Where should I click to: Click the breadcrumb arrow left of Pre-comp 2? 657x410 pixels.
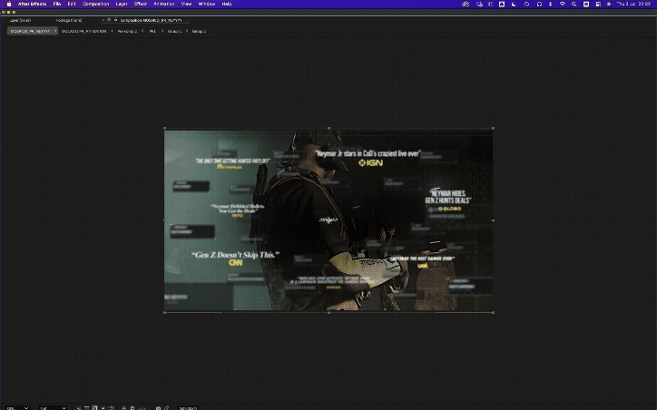(113, 31)
